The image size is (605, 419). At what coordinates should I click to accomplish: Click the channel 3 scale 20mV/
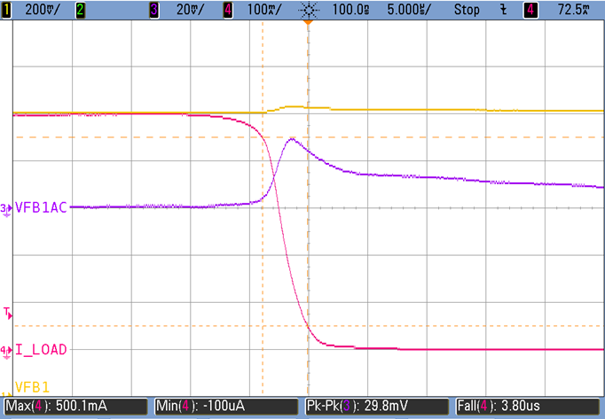click(x=190, y=10)
